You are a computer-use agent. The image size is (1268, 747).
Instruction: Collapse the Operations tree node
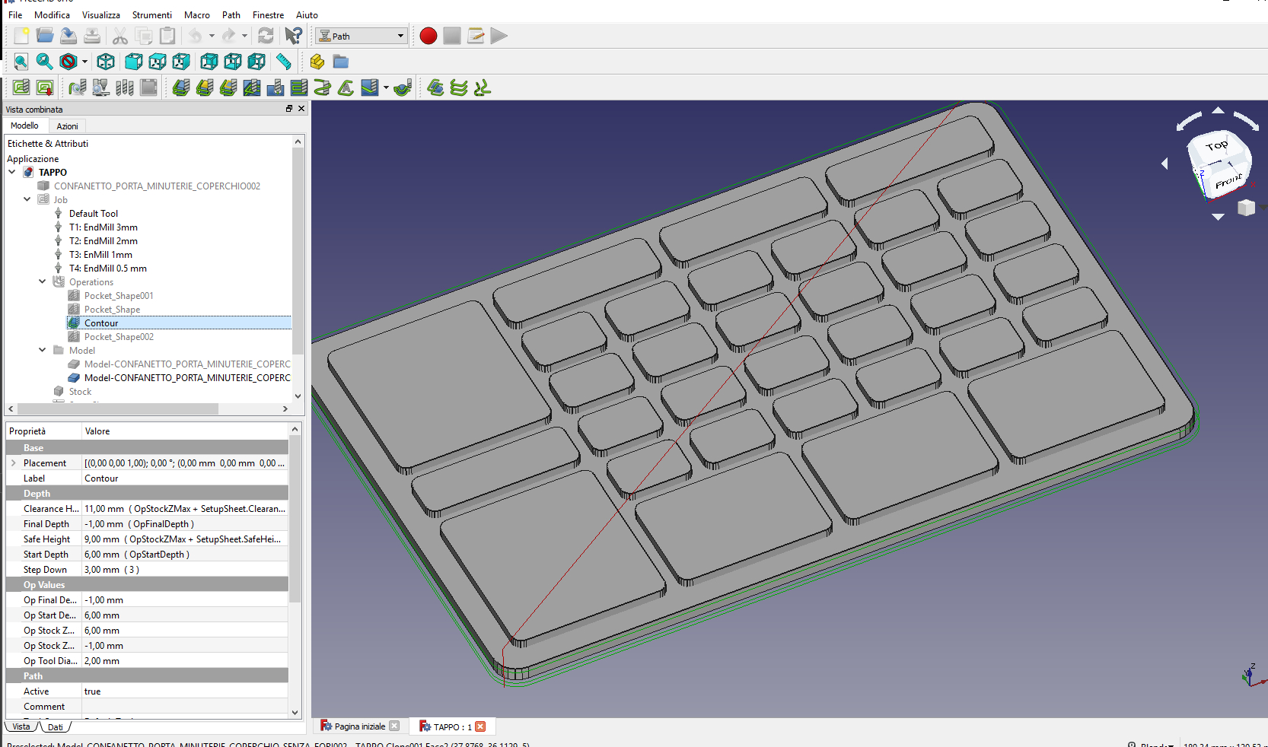[43, 281]
